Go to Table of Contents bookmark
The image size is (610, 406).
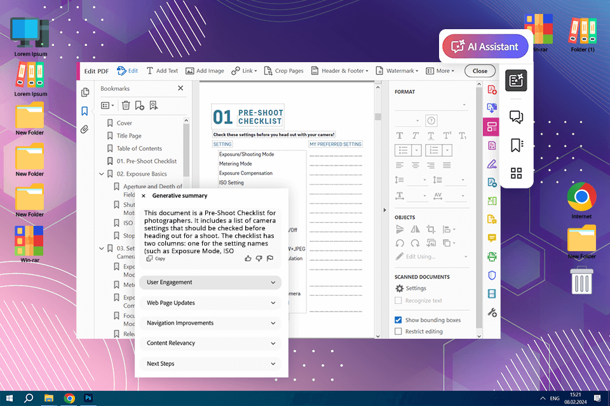139,148
